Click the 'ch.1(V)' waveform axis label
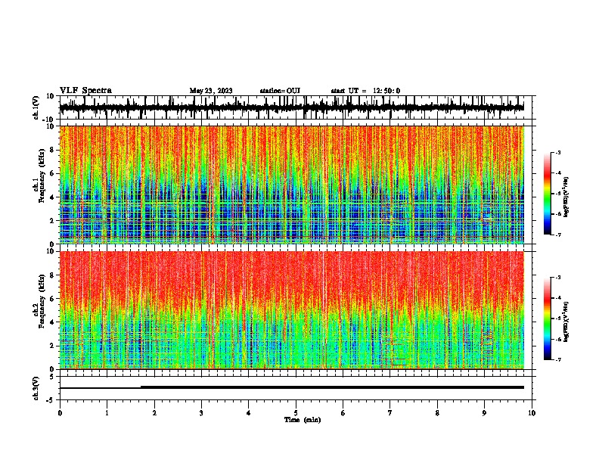This screenshot has height=463, width=599. (36, 107)
